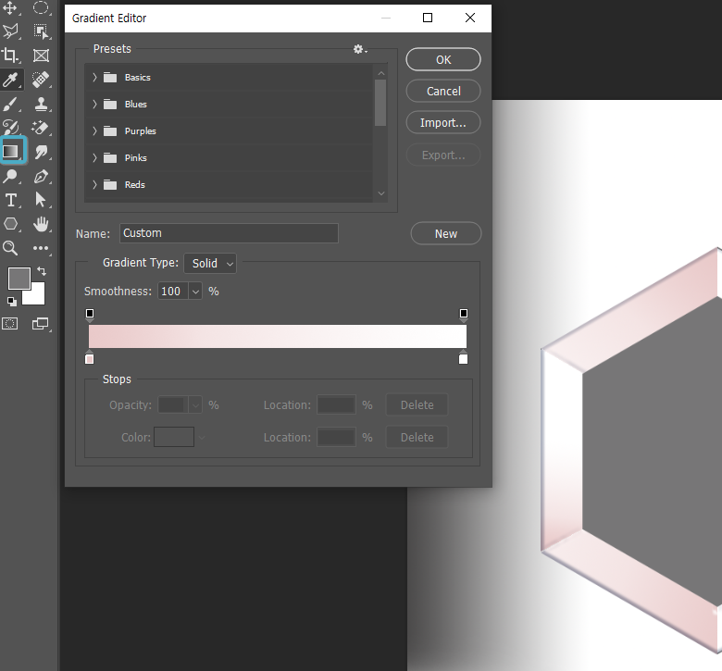Click the gray foreground color swatch
The width and height of the screenshot is (722, 671).
[x=19, y=279]
